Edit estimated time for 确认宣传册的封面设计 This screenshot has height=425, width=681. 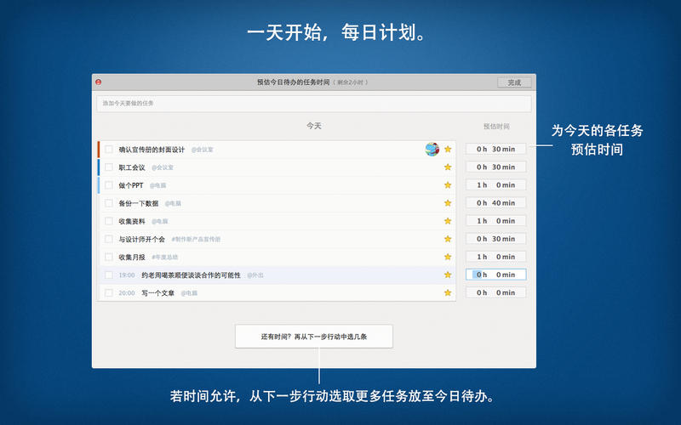coord(495,150)
